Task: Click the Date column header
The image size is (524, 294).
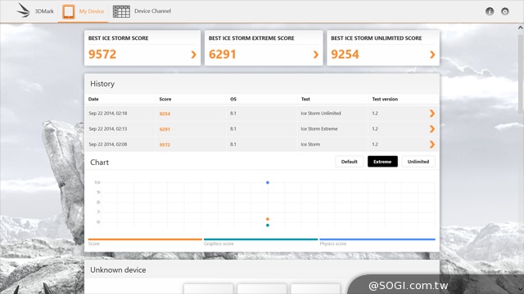Action: pos(93,99)
